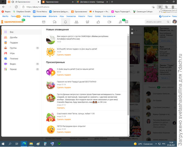Select the Разное notifications category
The height and width of the screenshot is (147, 183).
(x=21, y=69)
